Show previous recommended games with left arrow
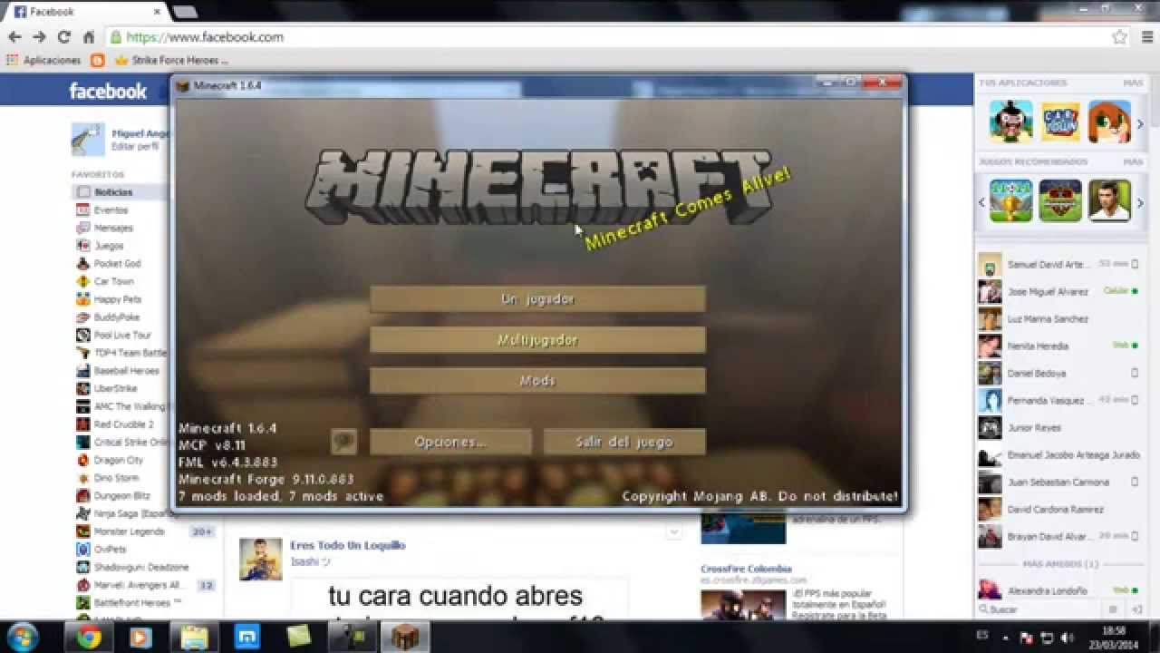Screen dimensions: 1160x653 point(981,202)
